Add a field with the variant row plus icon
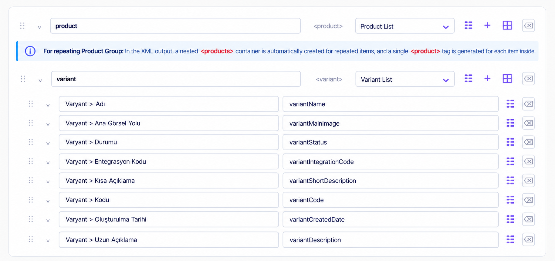 pyautogui.click(x=487, y=79)
